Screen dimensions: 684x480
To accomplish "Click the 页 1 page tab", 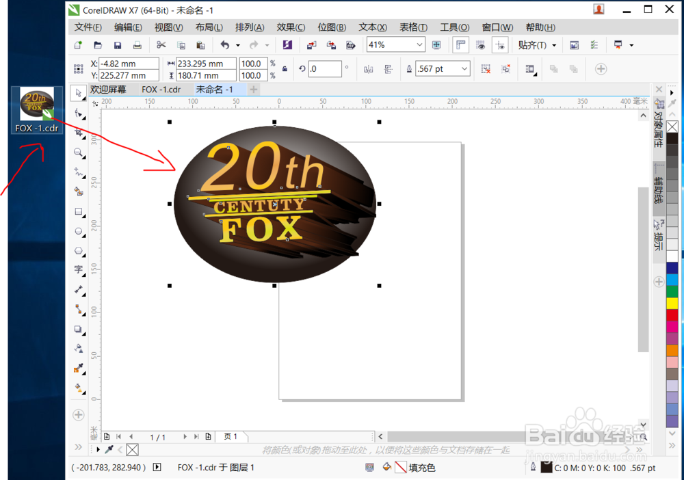I will pos(231,436).
